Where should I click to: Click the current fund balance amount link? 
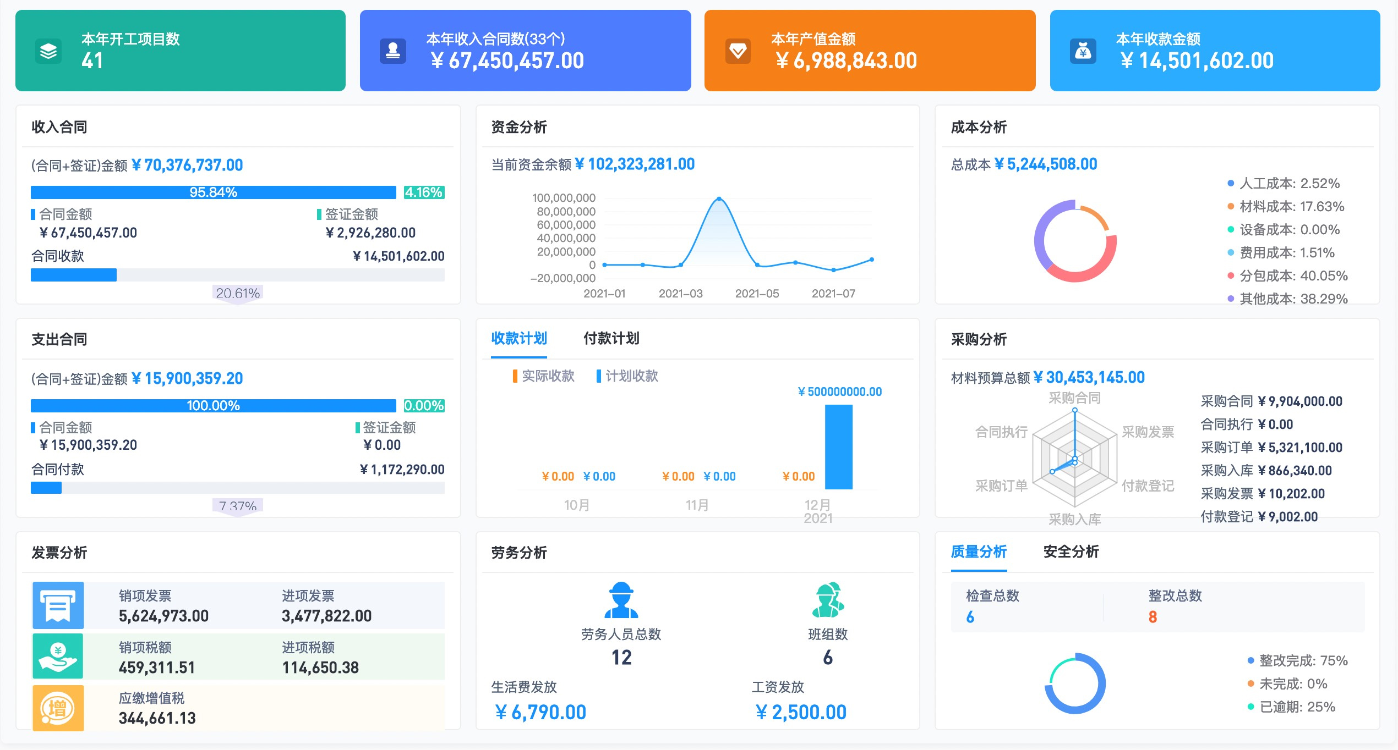pos(635,164)
